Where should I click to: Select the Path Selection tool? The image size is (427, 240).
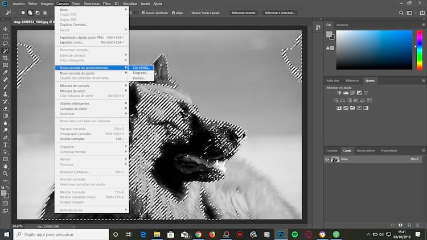coord(5,152)
